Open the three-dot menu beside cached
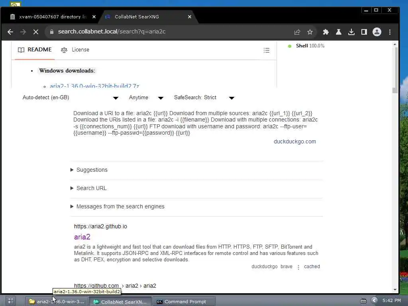Image resolution: width=408 pixels, height=306 pixels. [x=298, y=267]
